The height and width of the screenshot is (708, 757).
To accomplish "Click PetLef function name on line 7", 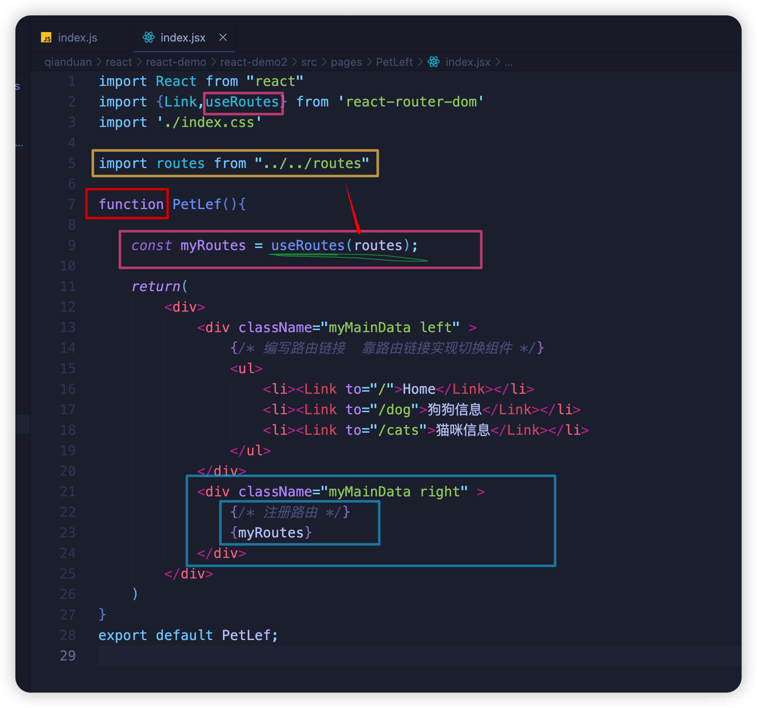I will pyautogui.click(x=197, y=204).
